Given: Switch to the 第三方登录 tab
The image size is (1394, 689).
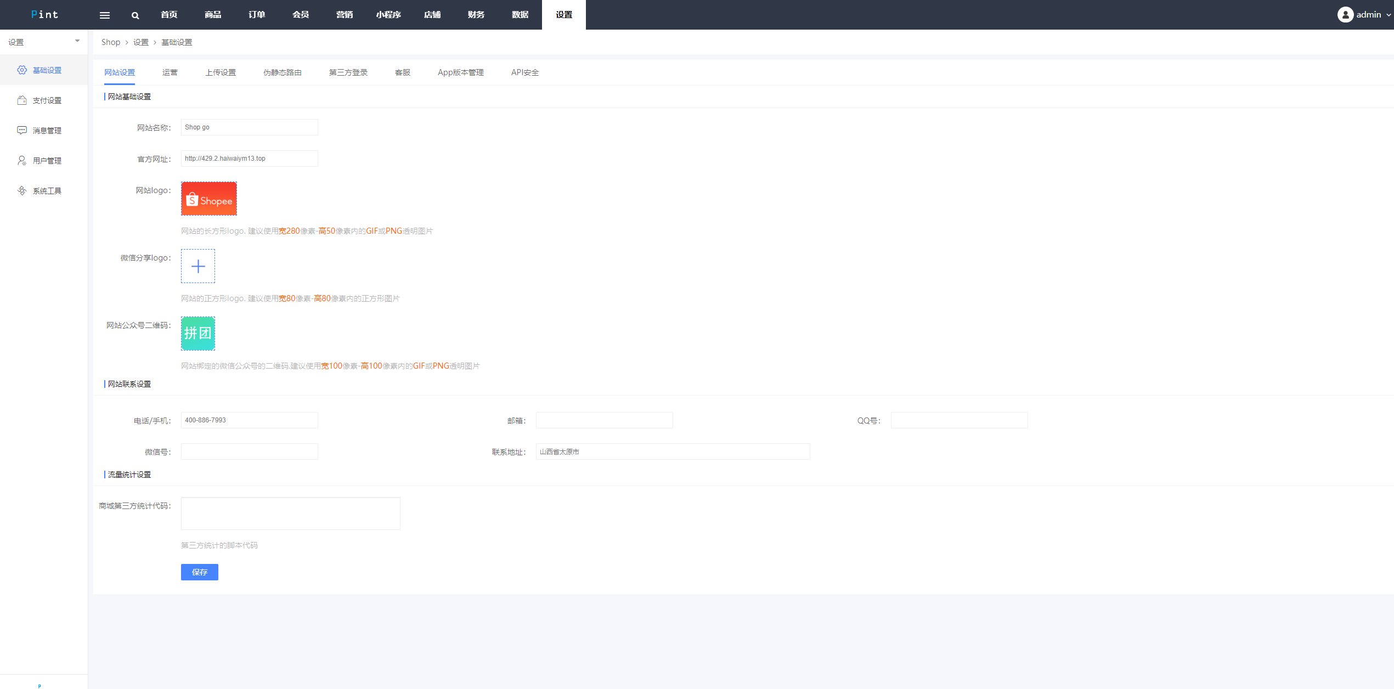Looking at the screenshot, I should point(347,72).
